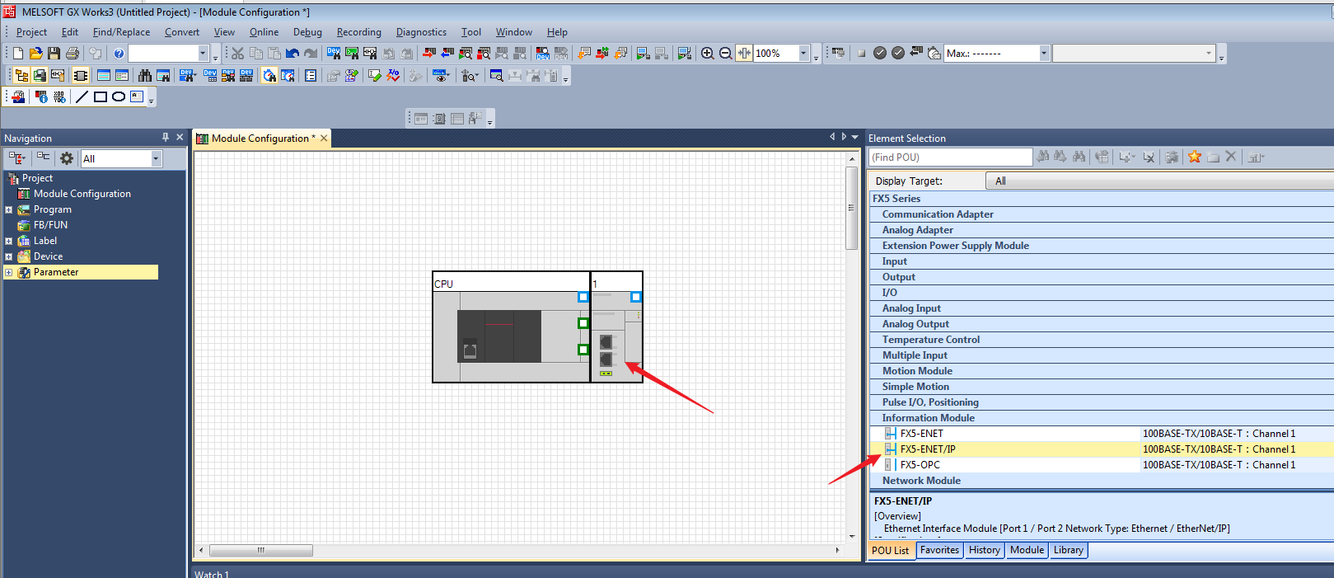This screenshot has height=578, width=1334.
Task: Switch to the Favorites tab
Action: 939,550
